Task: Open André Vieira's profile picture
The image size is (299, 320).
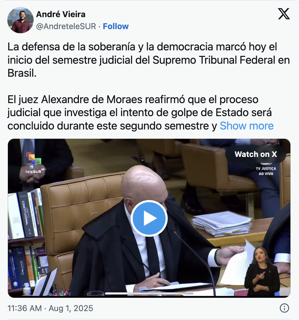Action: [x=21, y=20]
